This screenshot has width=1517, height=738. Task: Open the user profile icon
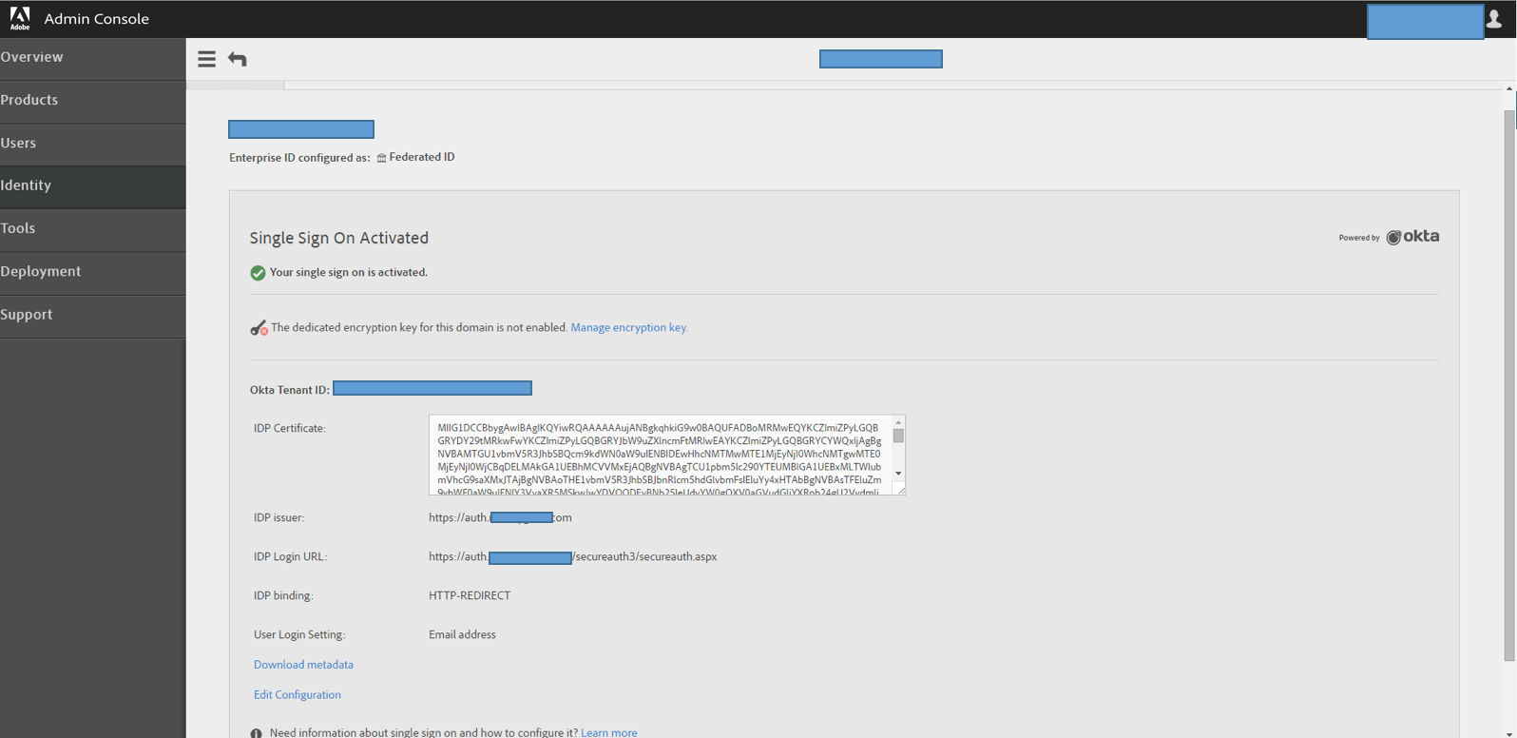click(x=1493, y=19)
